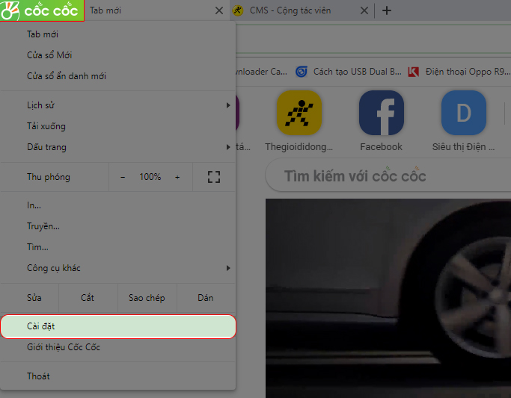Decrease zoom with minus button
Viewport: 511px width, 398px height.
point(123,177)
